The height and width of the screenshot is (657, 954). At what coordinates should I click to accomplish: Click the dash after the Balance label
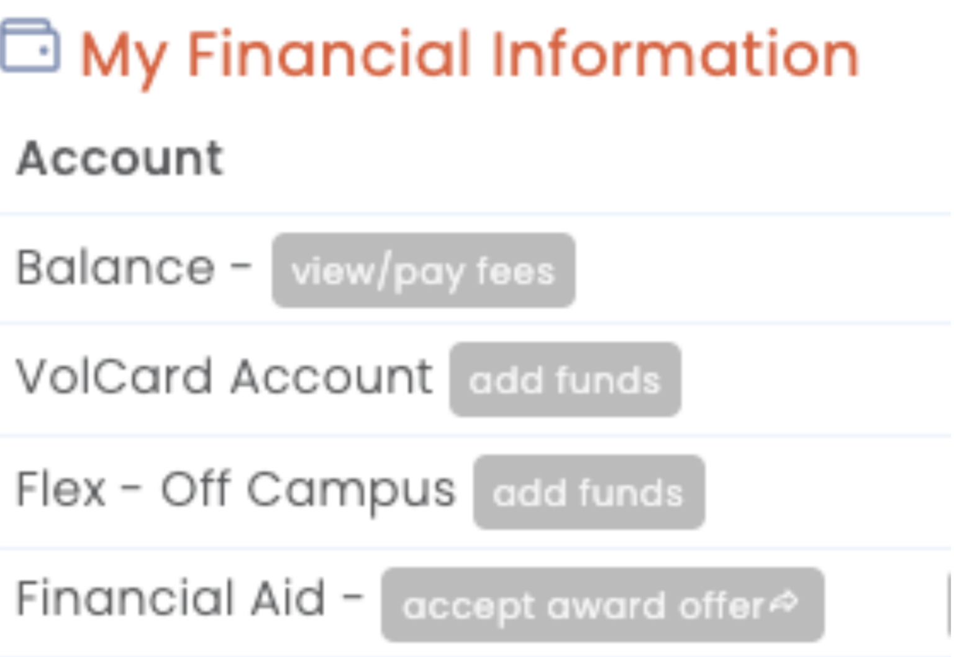(240, 268)
